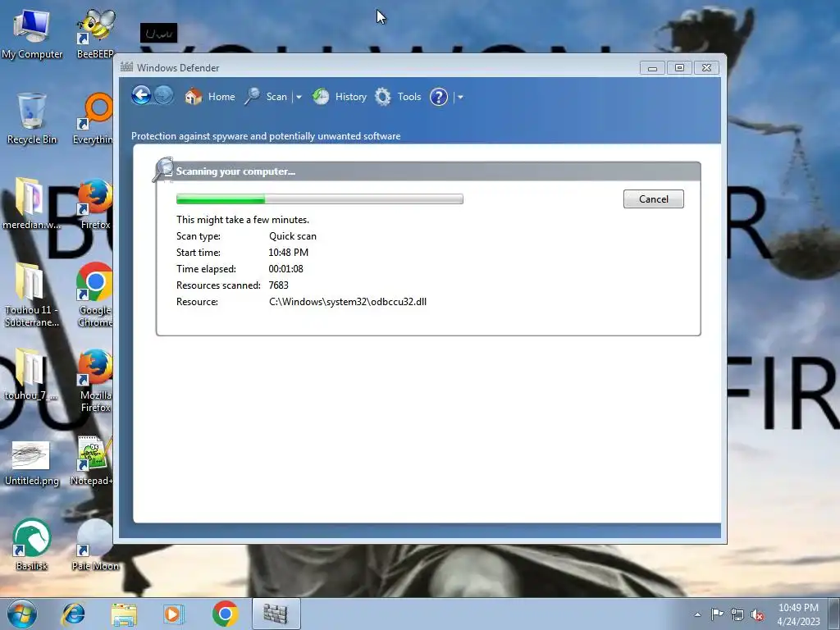The height and width of the screenshot is (630, 840).
Task: Click the green scan progress bar
Action: click(320, 199)
